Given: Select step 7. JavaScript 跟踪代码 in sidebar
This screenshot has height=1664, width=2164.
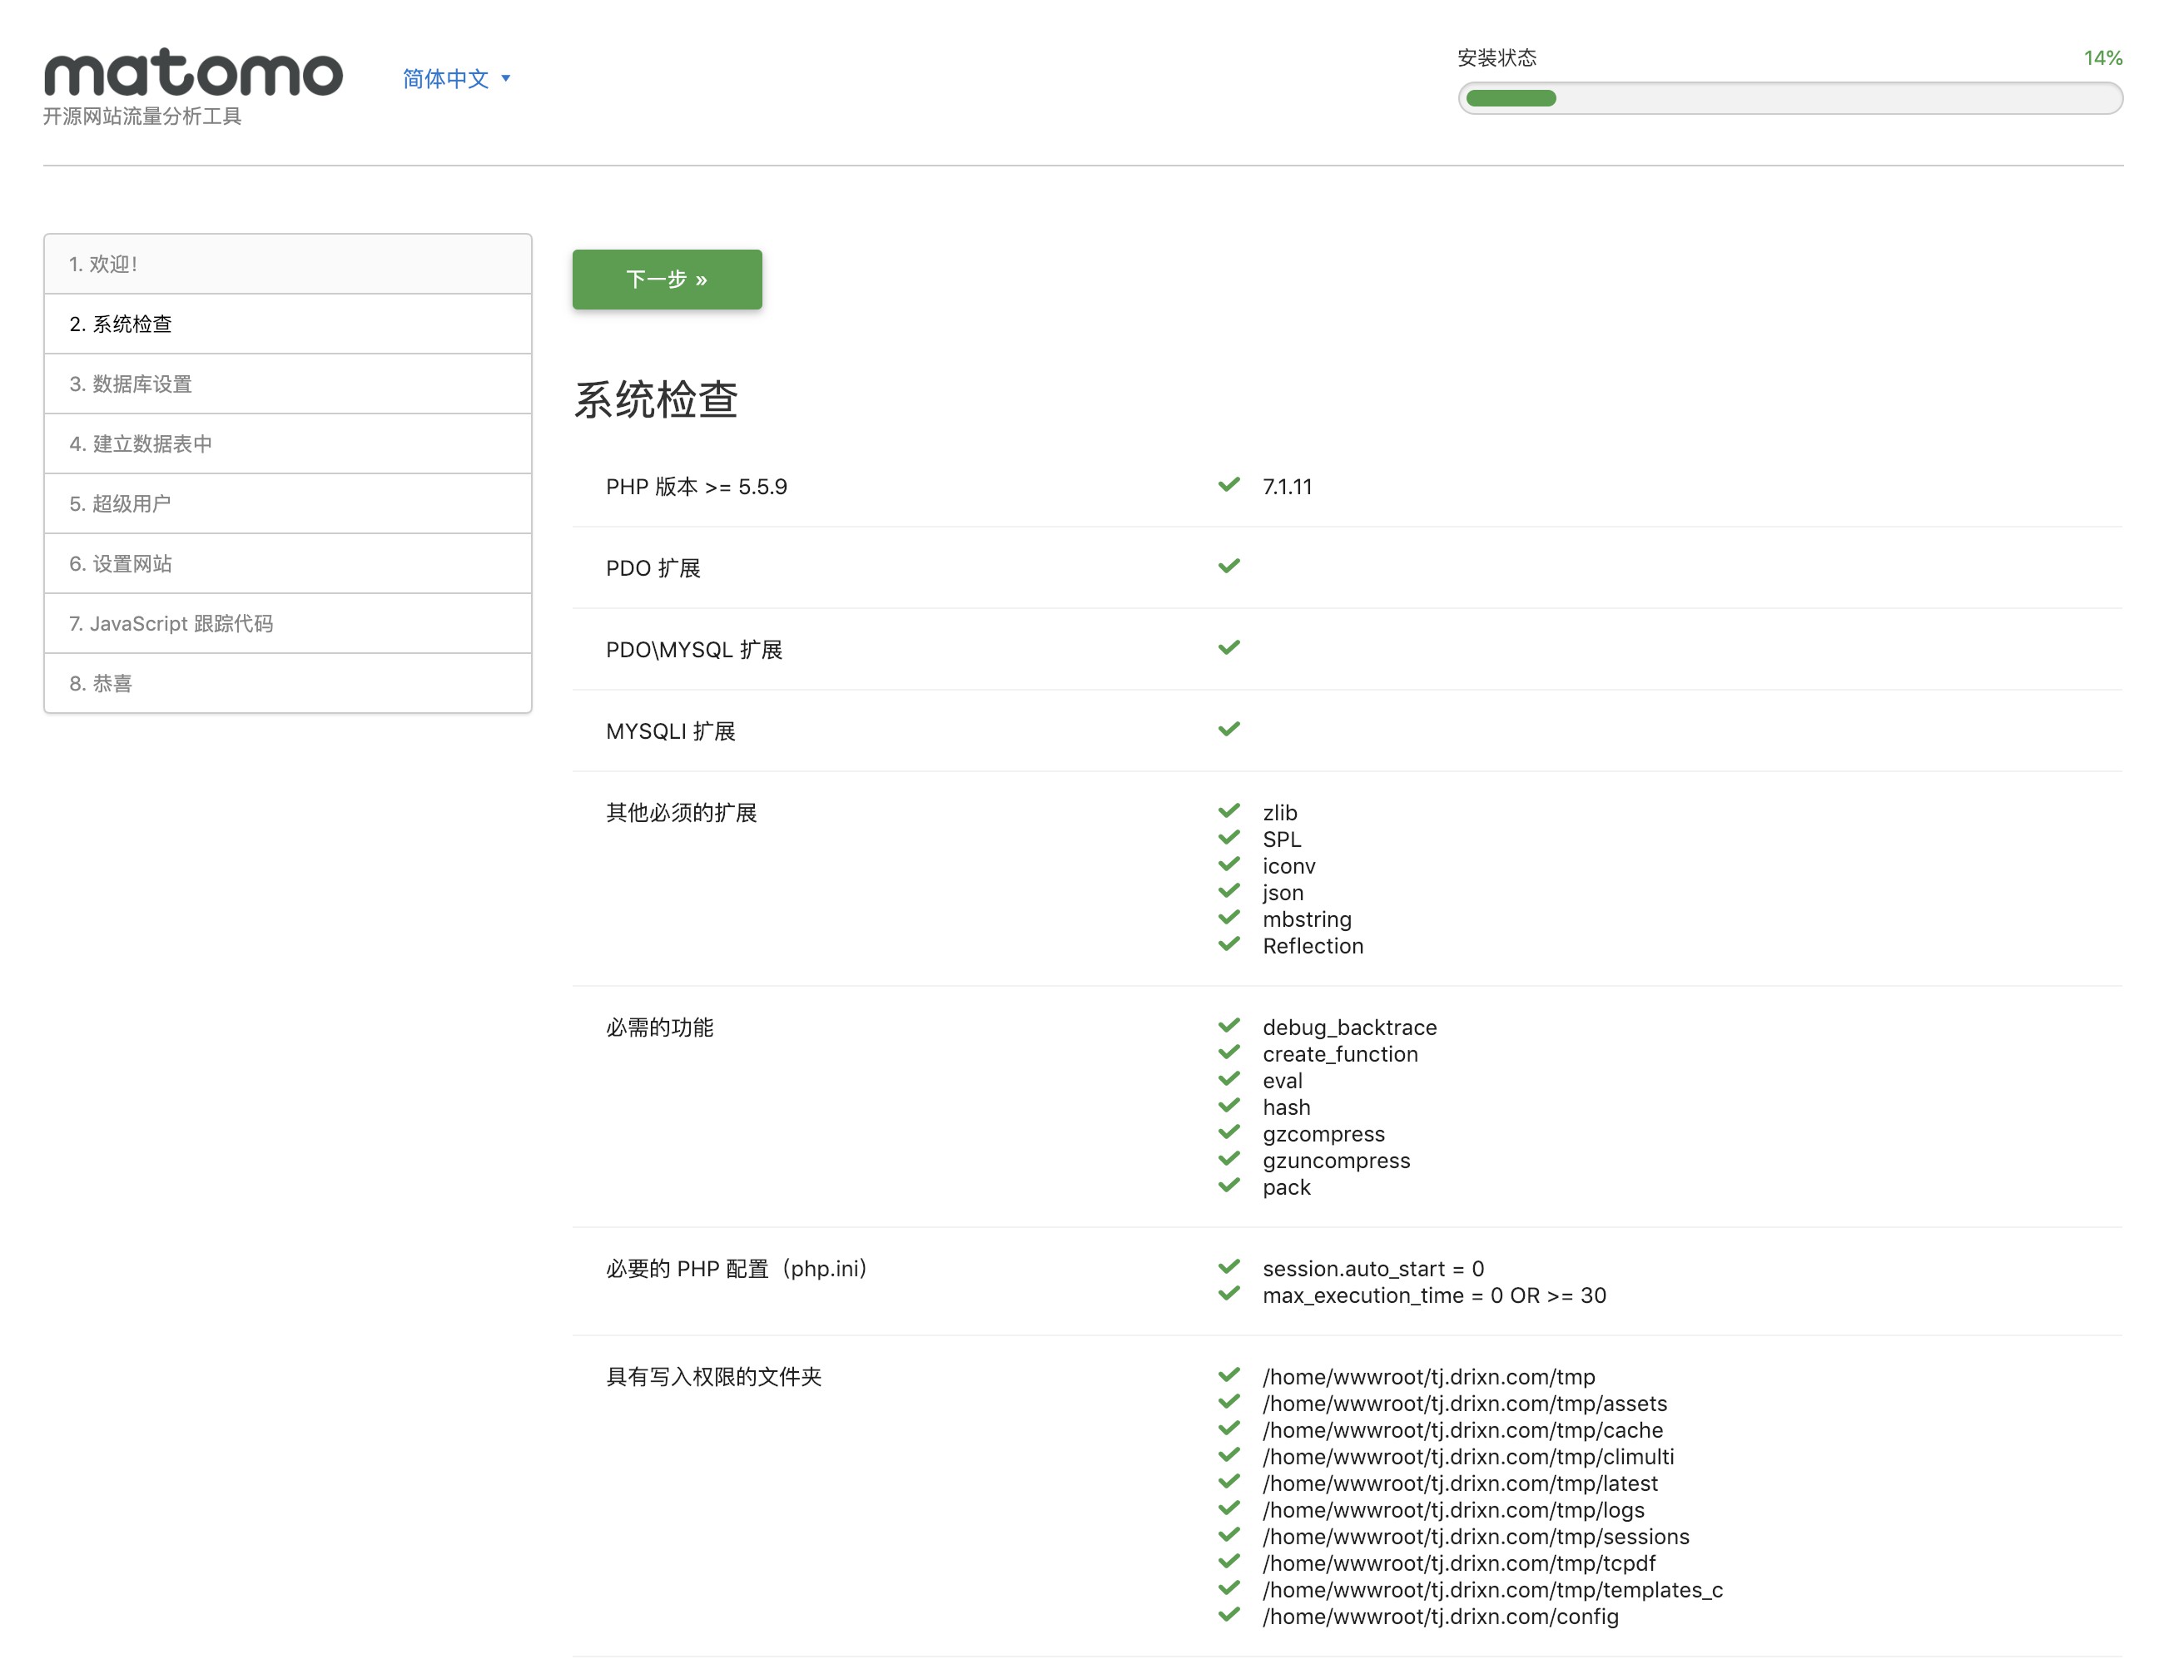Looking at the screenshot, I should pyautogui.click(x=287, y=624).
